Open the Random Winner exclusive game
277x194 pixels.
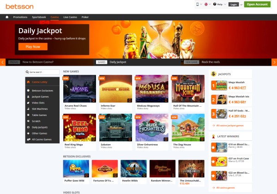click(x=163, y=169)
